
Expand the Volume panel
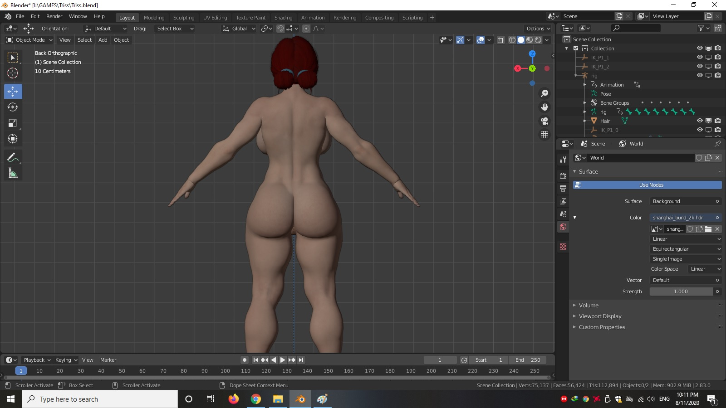tap(589, 305)
